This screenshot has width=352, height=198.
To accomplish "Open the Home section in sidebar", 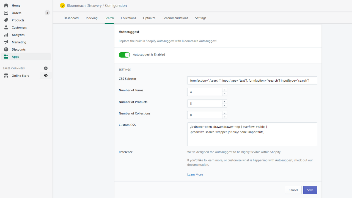I will 16,5.
